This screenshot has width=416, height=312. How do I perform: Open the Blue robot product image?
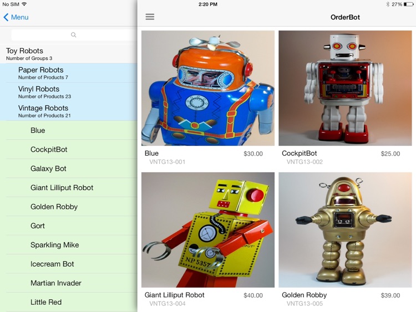click(x=208, y=88)
